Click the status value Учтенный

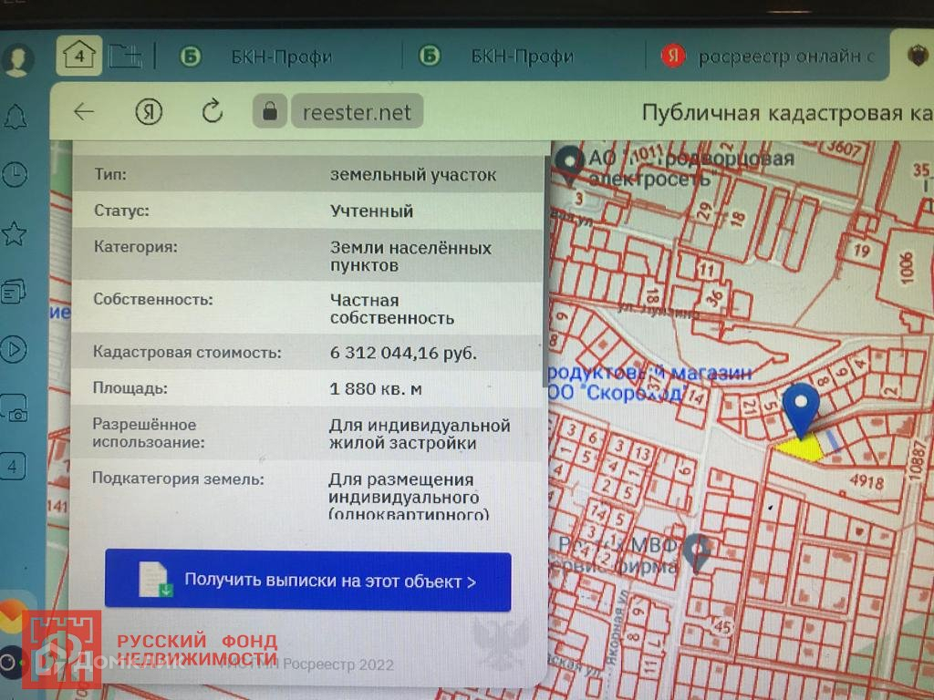click(x=372, y=211)
